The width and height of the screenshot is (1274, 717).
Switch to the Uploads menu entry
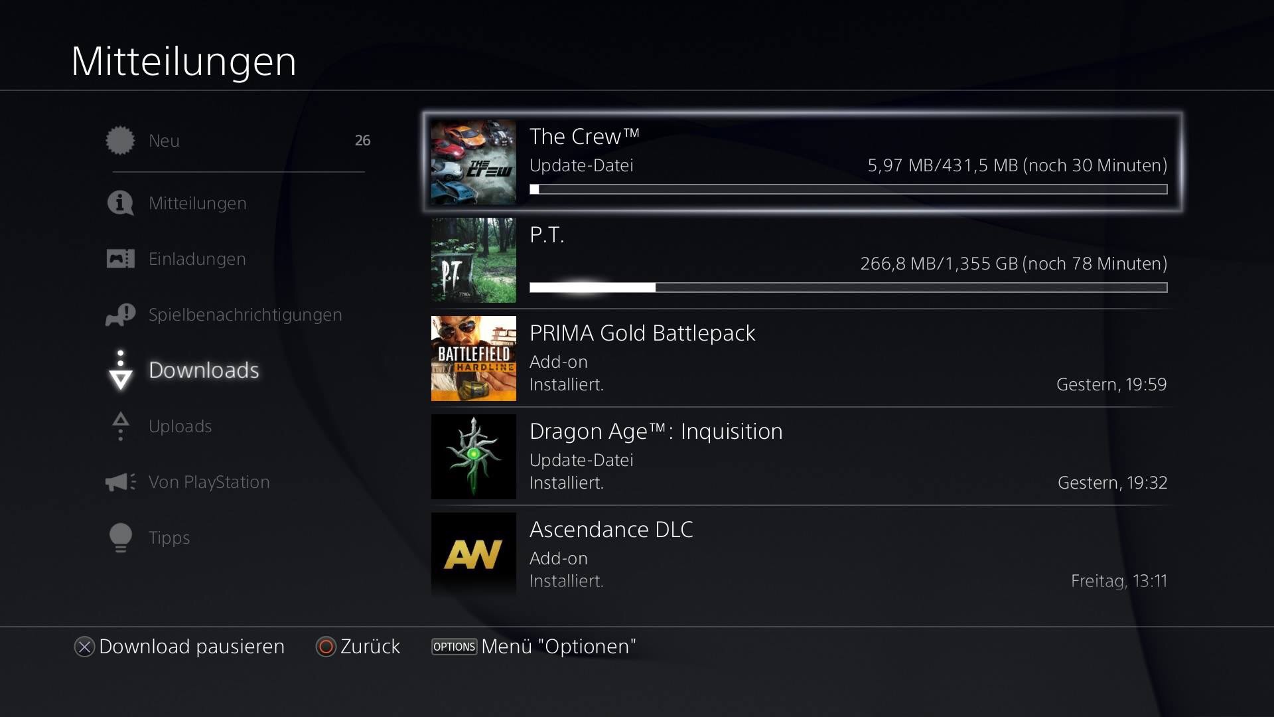pyautogui.click(x=180, y=426)
